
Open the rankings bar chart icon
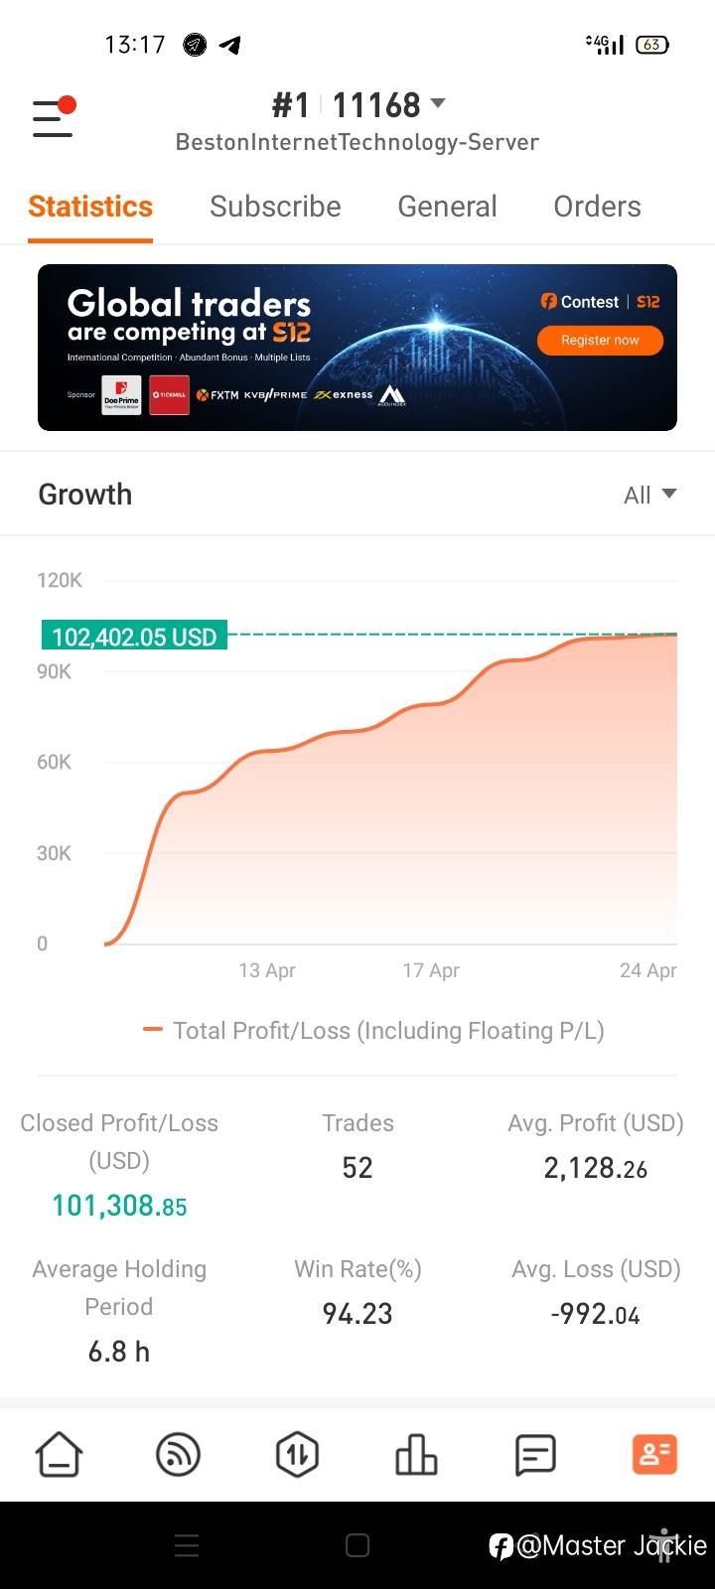416,1455
